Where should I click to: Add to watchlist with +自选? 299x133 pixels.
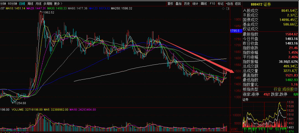pyautogui.click(x=229, y=3)
